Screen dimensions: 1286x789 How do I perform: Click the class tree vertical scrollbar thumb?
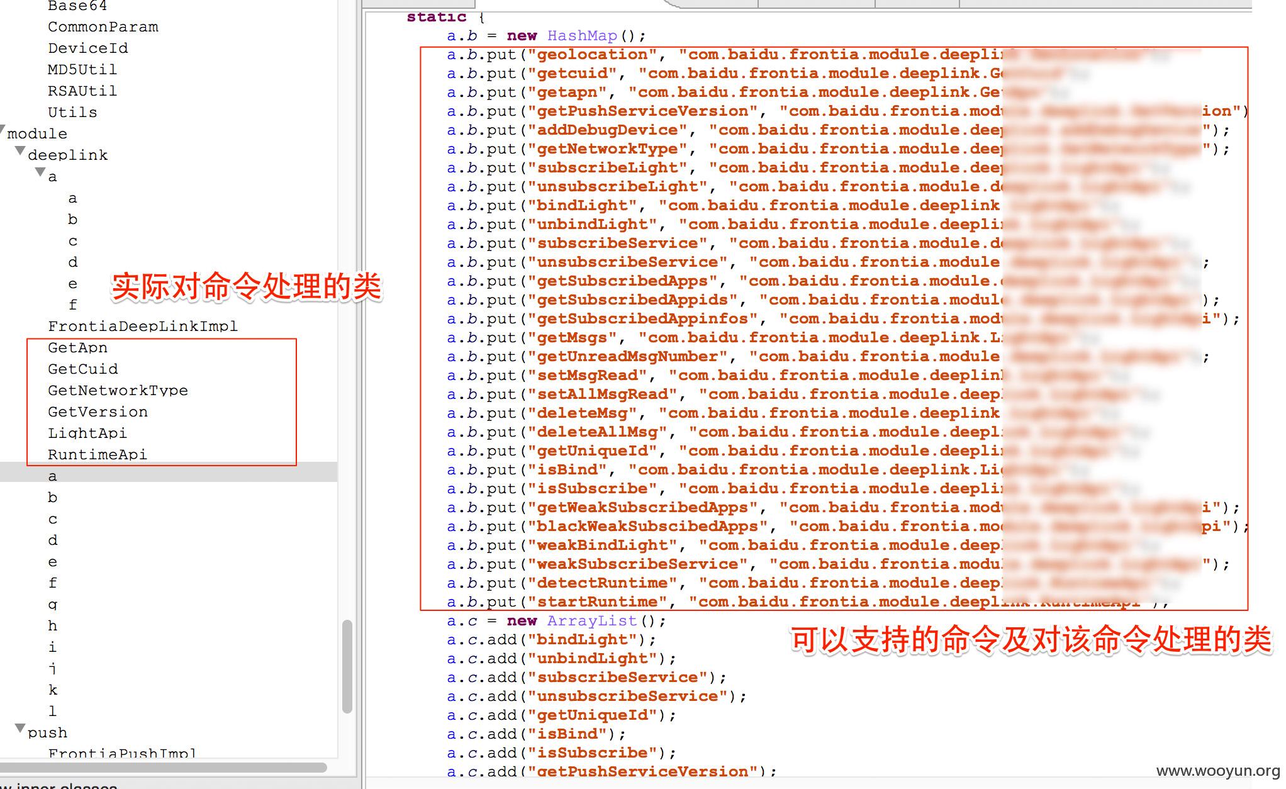pyautogui.click(x=347, y=666)
